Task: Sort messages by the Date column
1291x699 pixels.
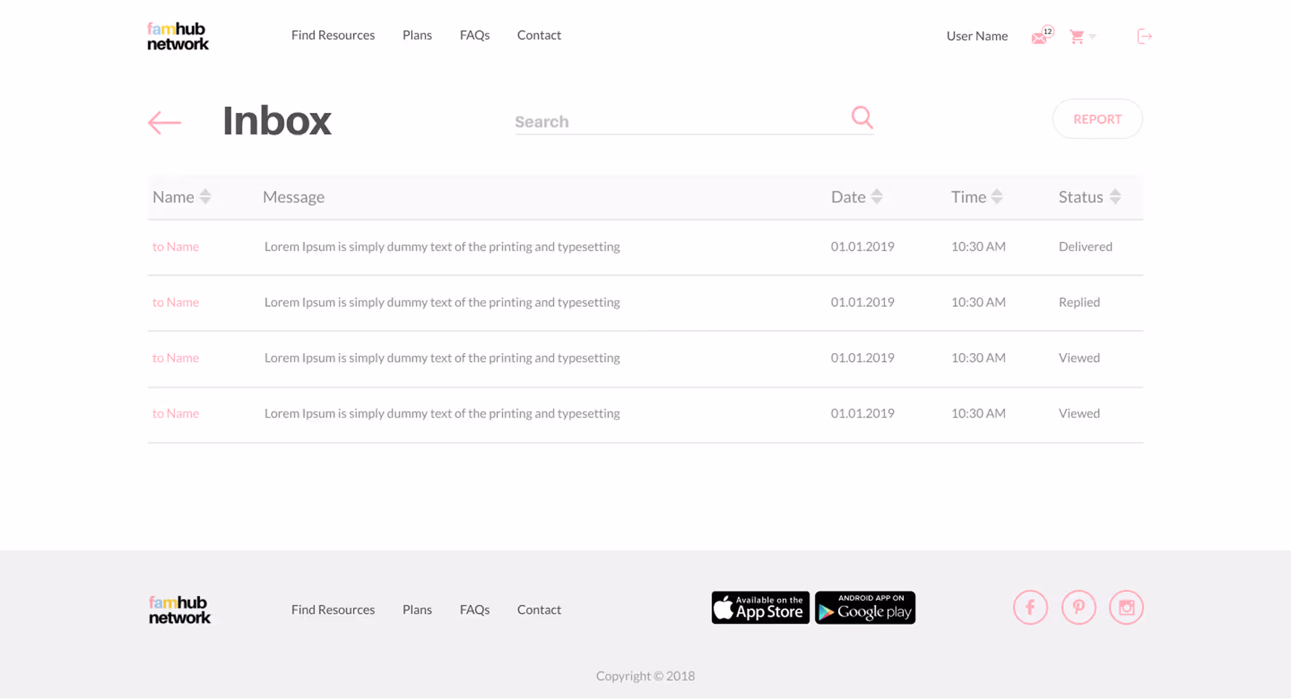Action: 876,196
